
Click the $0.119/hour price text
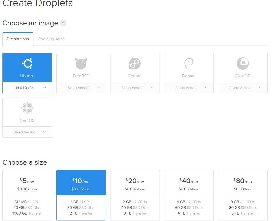243,189
